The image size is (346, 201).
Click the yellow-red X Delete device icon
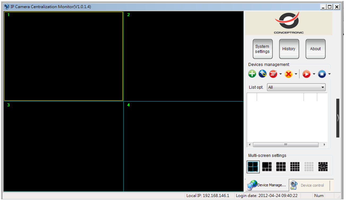pos(288,74)
